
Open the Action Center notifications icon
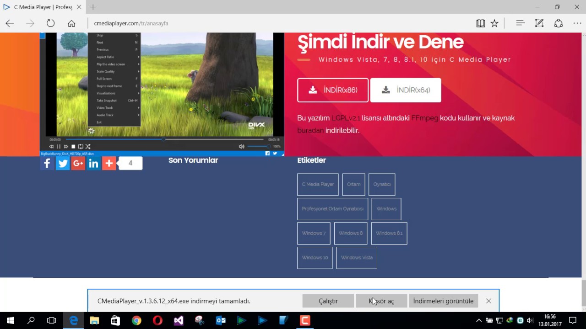[x=573, y=320]
